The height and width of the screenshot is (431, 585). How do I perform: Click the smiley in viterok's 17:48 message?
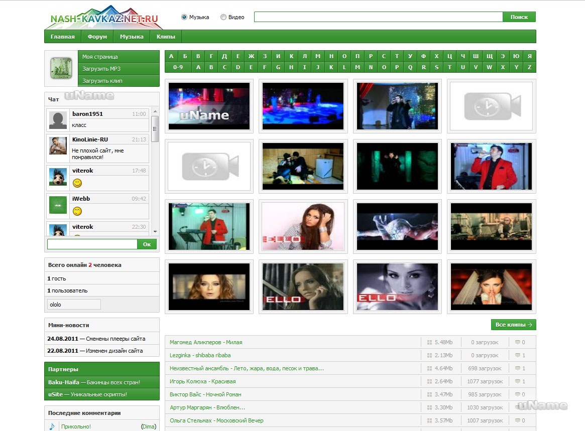click(77, 183)
